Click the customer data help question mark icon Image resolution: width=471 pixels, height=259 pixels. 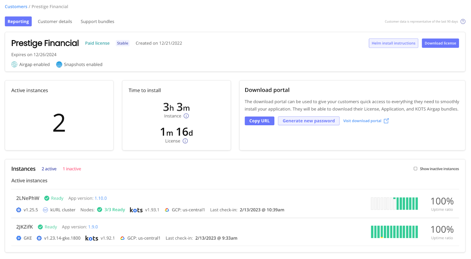click(x=463, y=21)
